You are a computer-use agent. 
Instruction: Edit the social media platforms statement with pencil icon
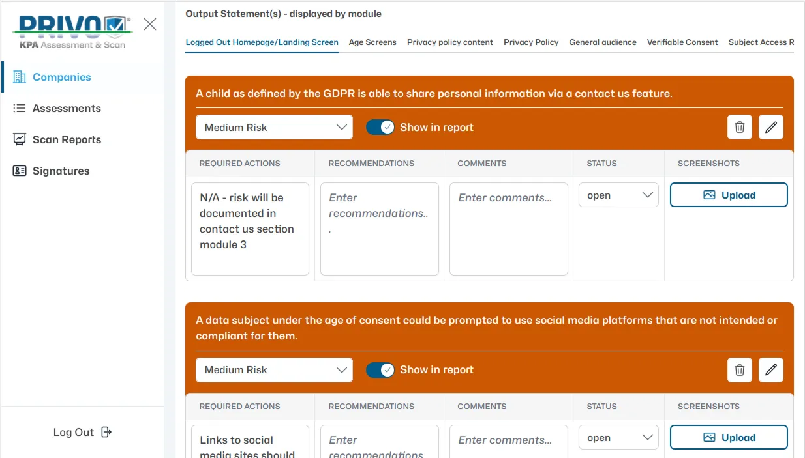tap(771, 369)
